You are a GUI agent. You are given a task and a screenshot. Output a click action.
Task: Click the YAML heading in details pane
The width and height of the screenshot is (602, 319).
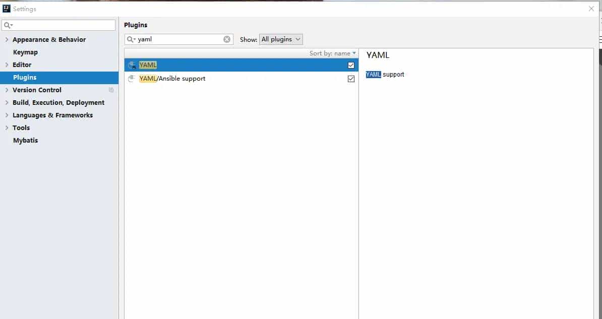[378, 55]
